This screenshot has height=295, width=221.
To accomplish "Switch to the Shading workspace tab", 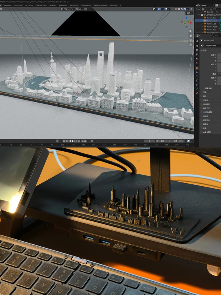I will pyautogui.click(x=53, y=5).
